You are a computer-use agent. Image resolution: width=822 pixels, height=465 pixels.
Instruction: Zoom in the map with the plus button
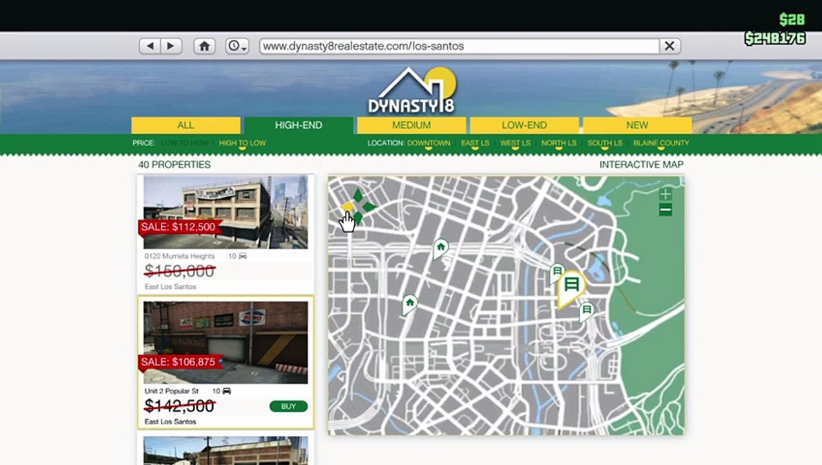click(x=666, y=194)
